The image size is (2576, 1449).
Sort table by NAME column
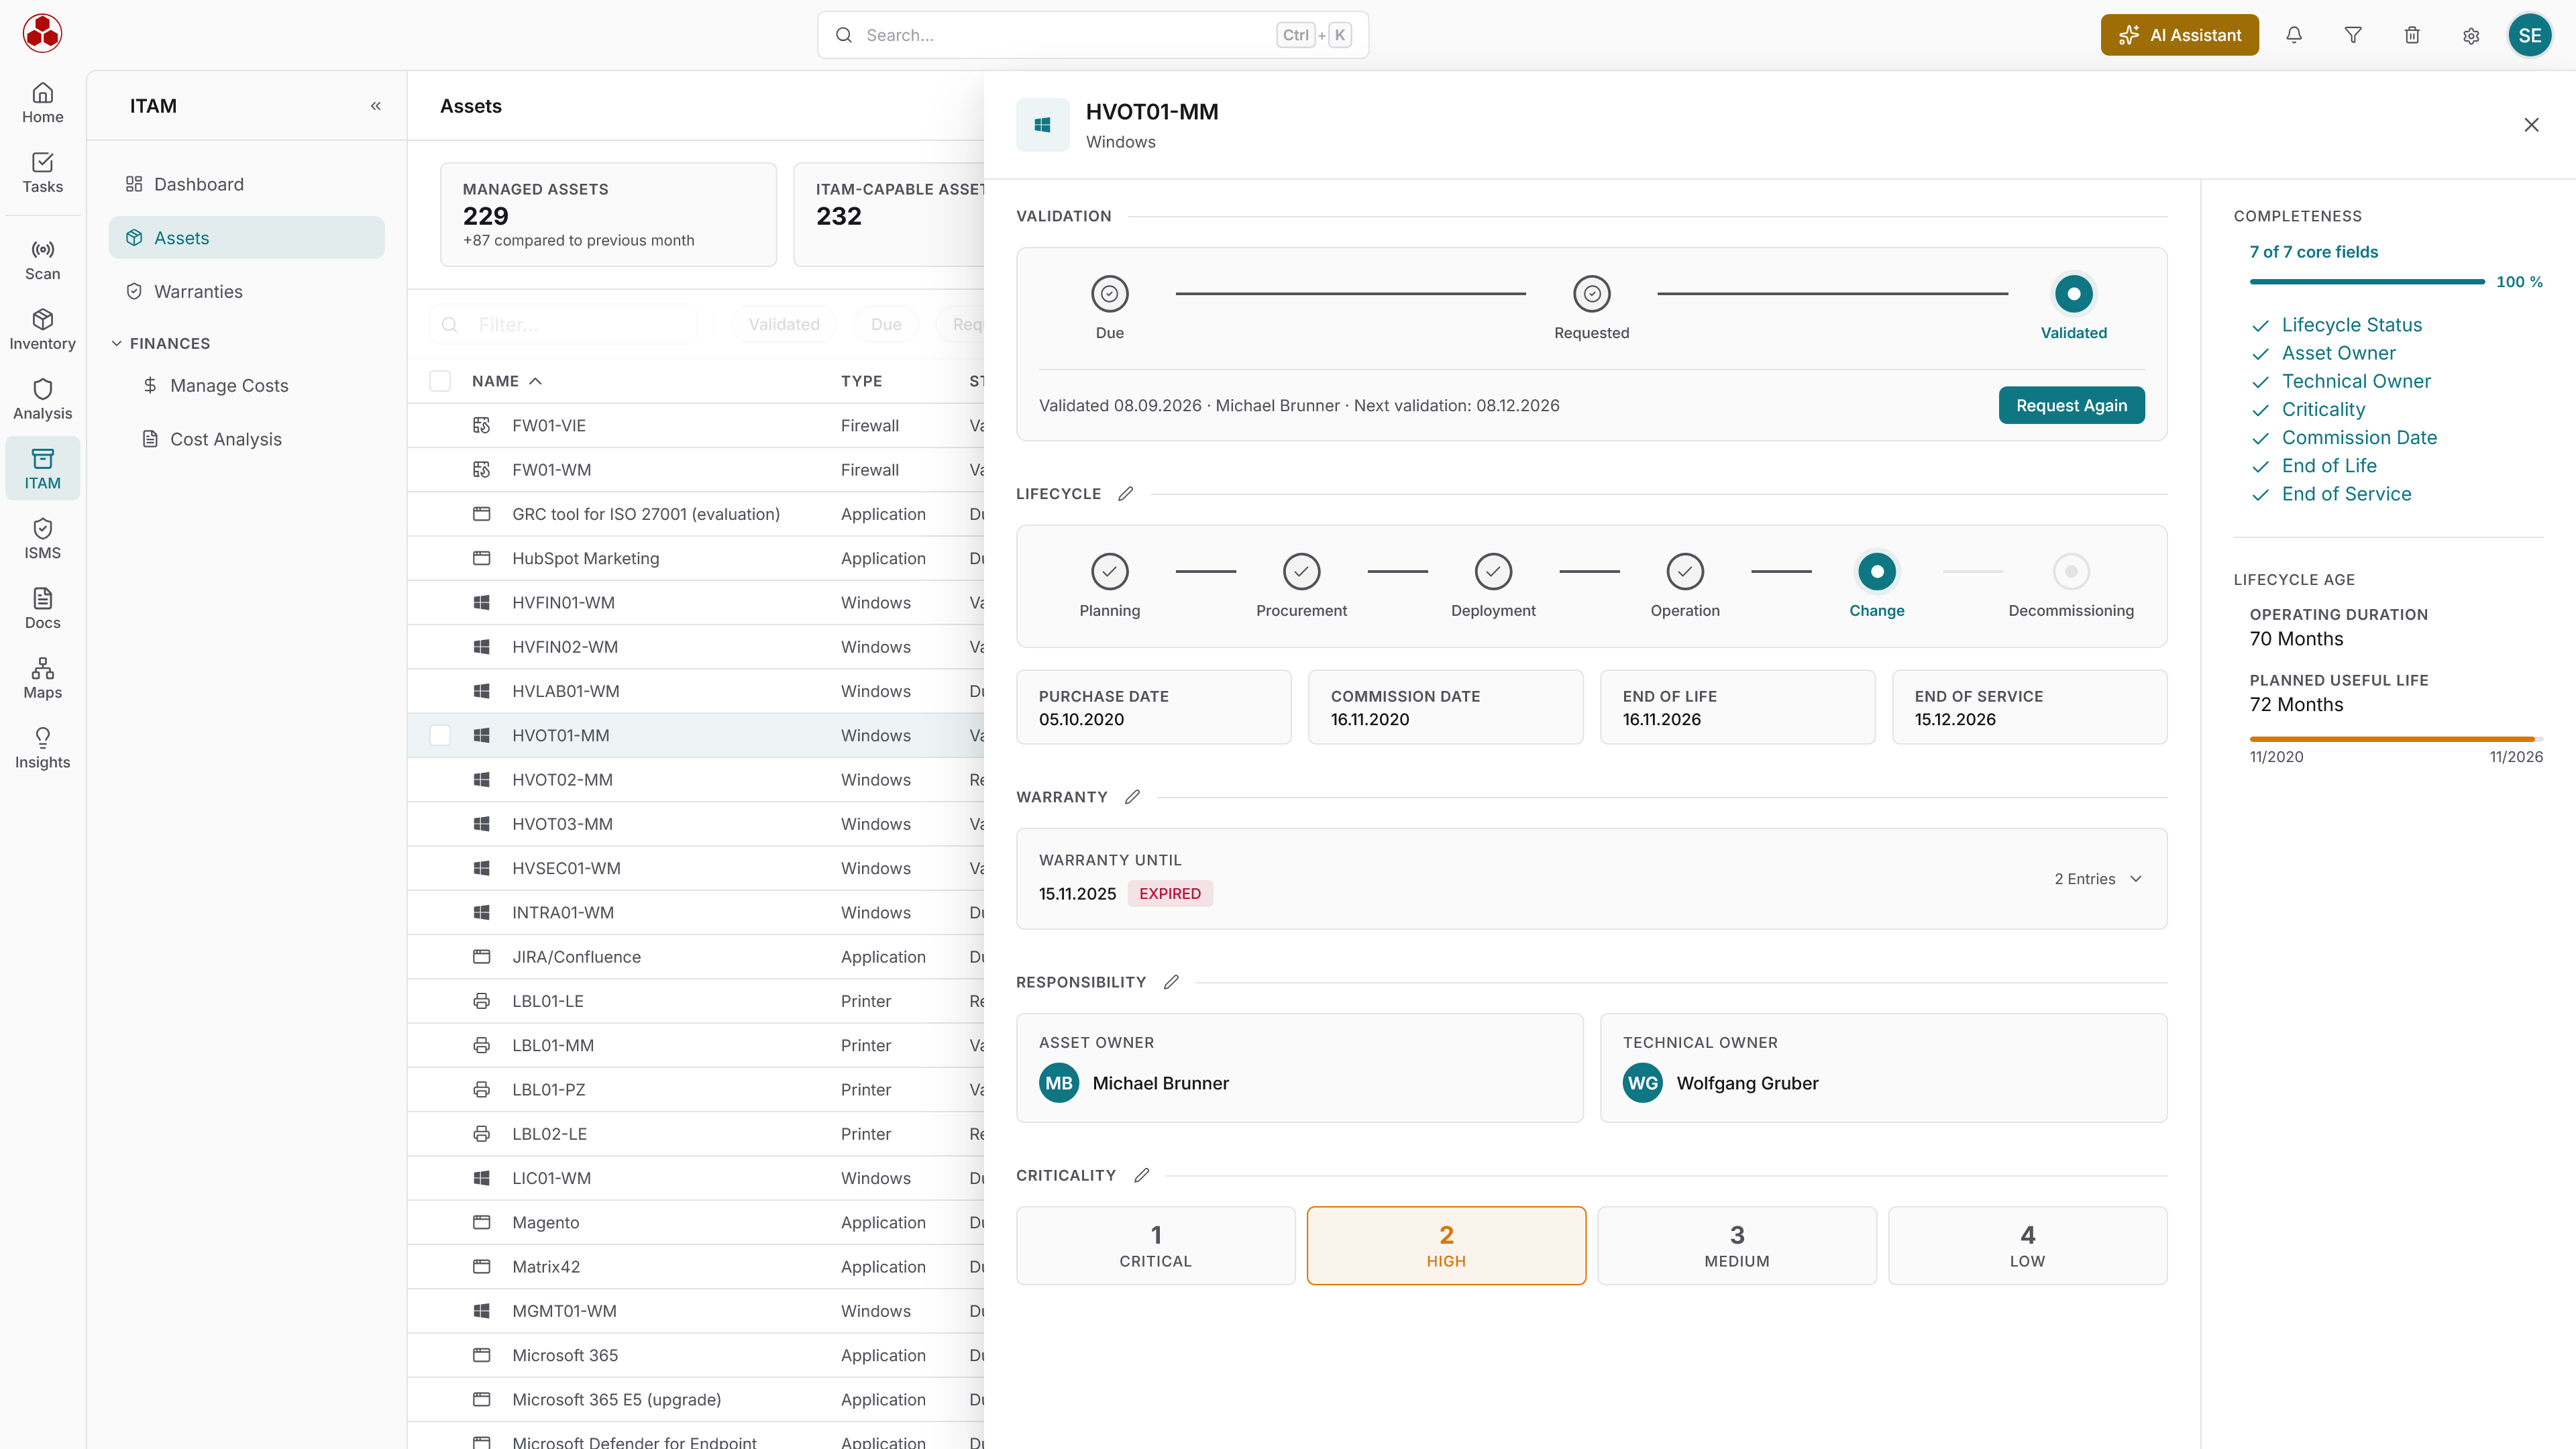506,381
